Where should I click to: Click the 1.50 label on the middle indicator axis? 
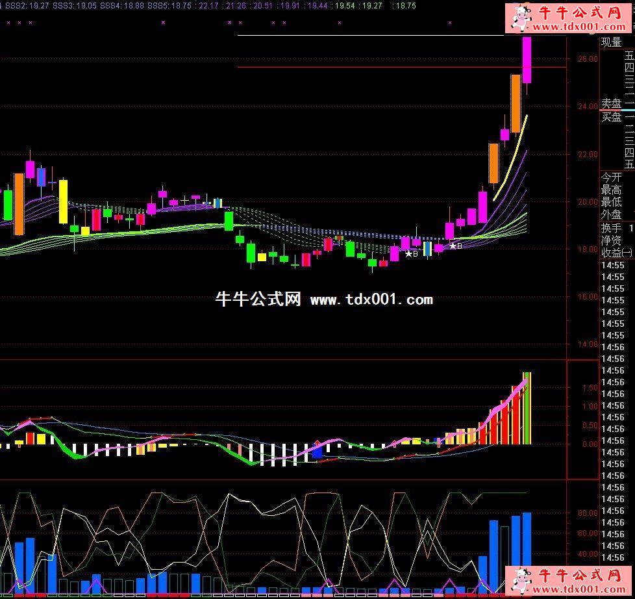590,388
